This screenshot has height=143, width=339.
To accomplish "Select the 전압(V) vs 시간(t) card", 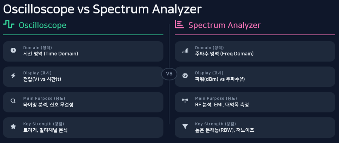I will (x=83, y=77).
